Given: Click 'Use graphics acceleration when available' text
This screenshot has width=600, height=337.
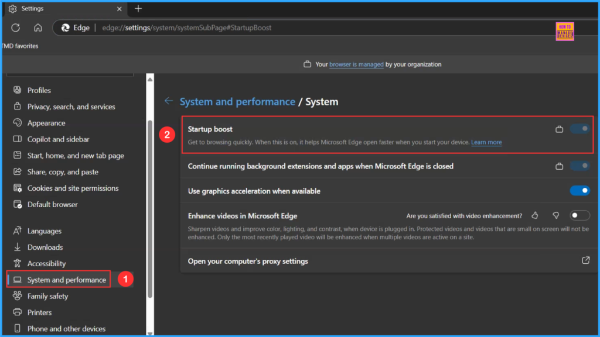Looking at the screenshot, I should coord(254,191).
